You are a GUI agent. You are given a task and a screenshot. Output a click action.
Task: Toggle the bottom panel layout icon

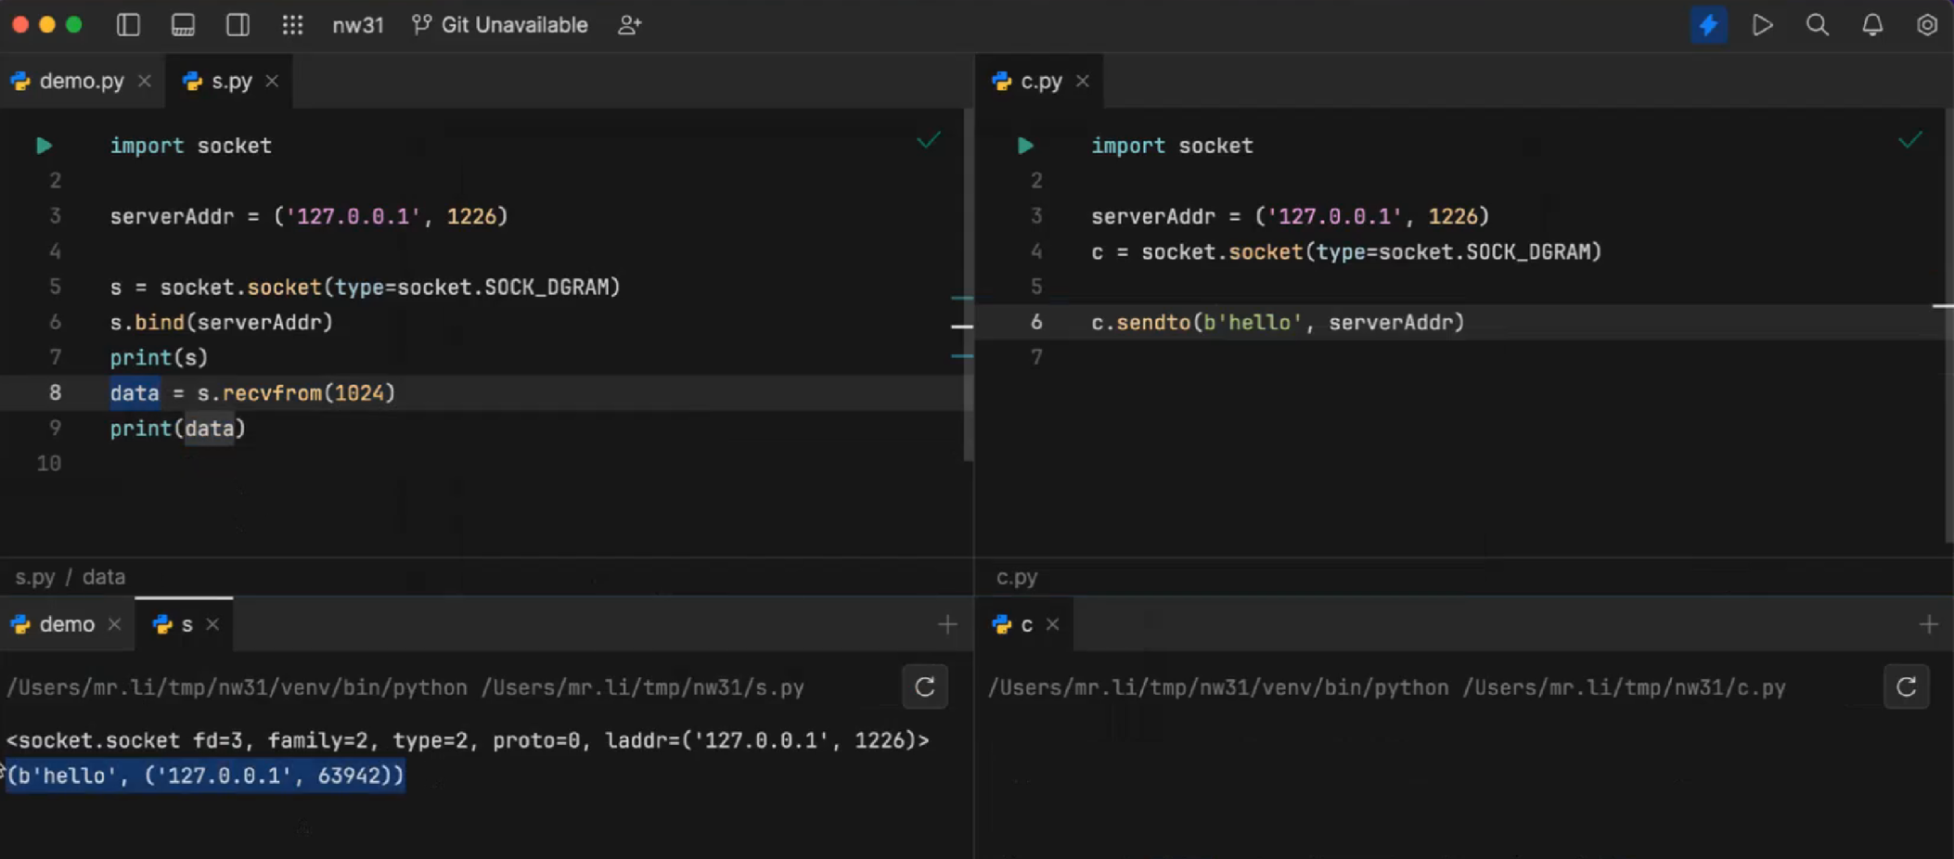pos(183,25)
